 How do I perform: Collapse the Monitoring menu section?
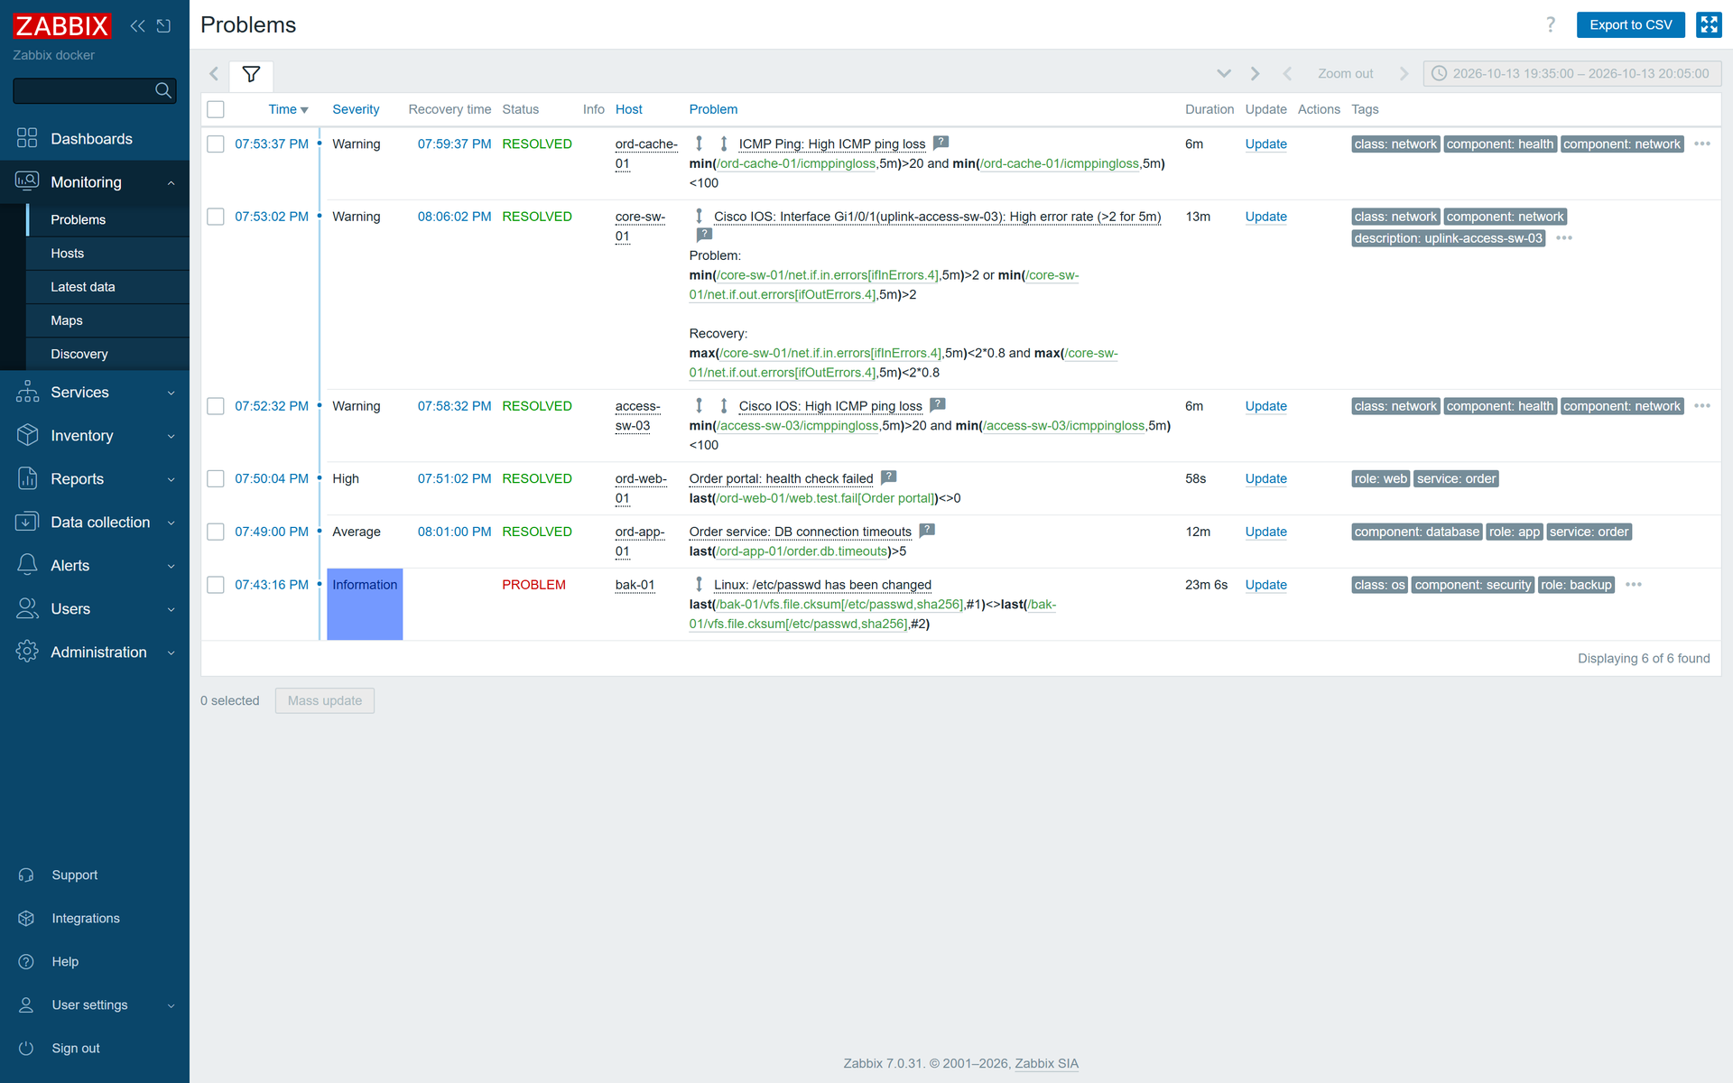click(95, 182)
